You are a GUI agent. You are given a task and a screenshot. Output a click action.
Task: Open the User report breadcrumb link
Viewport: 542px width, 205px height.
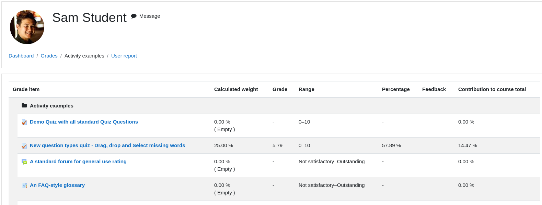point(124,56)
